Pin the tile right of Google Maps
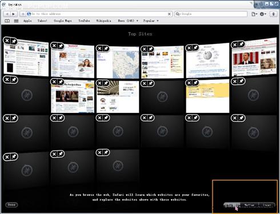The width and height of the screenshot is (280, 214). point(151,49)
